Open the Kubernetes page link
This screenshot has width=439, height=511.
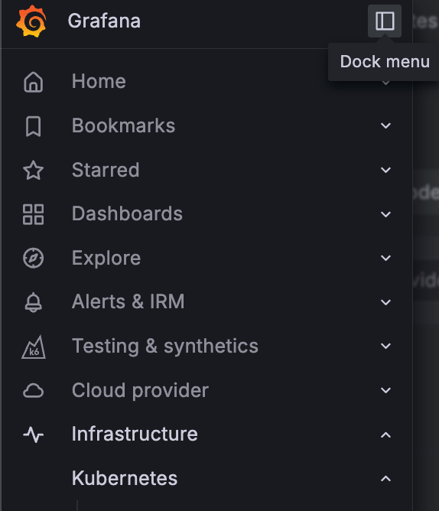125,478
